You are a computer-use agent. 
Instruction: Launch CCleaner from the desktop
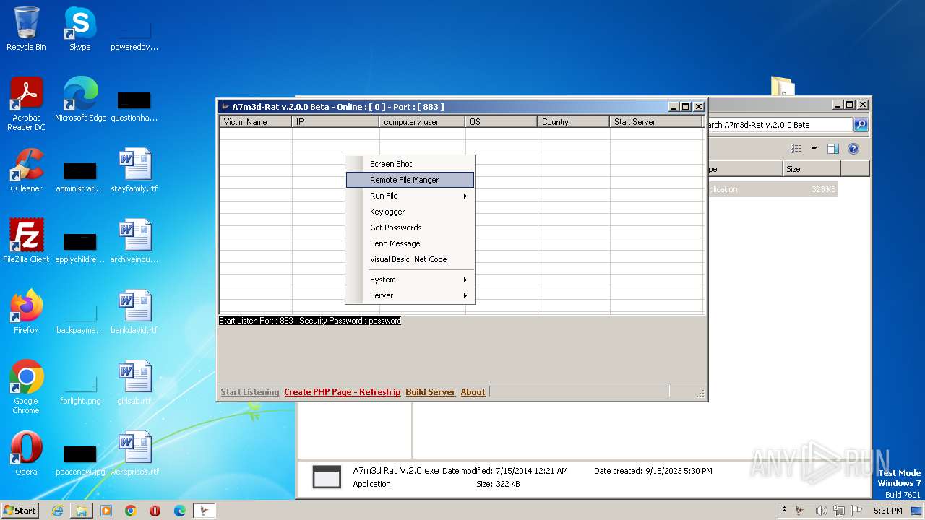pos(26,170)
